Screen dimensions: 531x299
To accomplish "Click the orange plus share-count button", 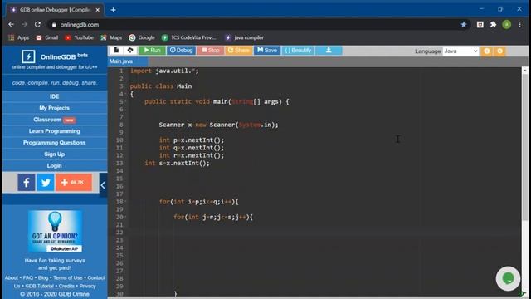I will coord(74,183).
